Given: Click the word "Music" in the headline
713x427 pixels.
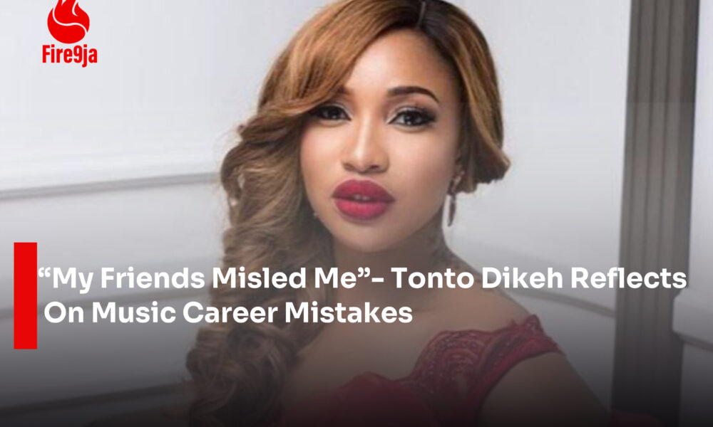Looking at the screenshot, I should [134, 312].
